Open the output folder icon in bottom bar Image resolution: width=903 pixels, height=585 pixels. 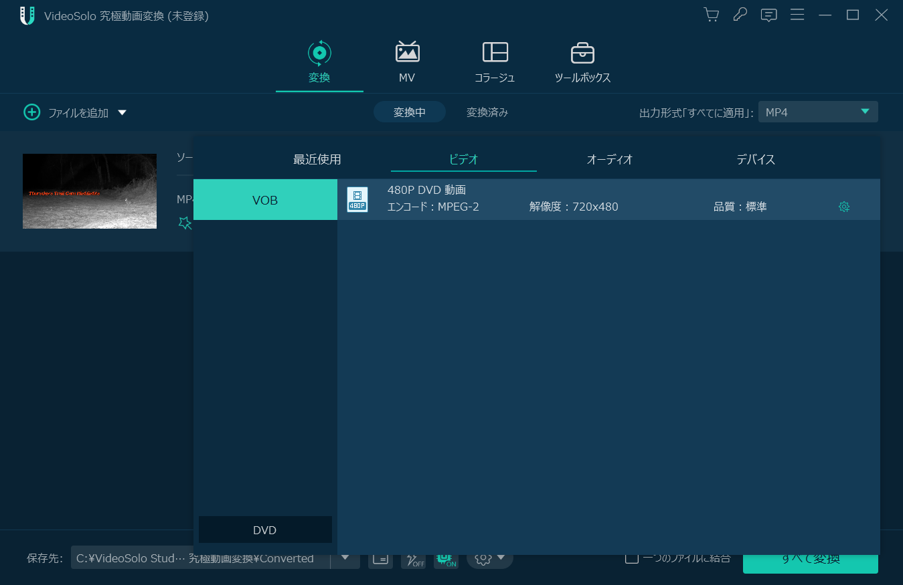380,559
